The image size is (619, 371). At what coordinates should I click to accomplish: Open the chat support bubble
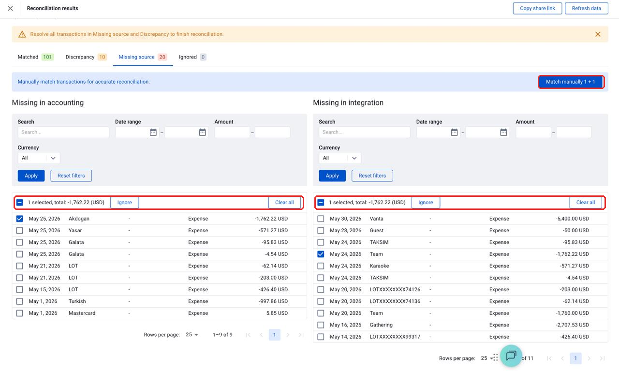(x=511, y=356)
